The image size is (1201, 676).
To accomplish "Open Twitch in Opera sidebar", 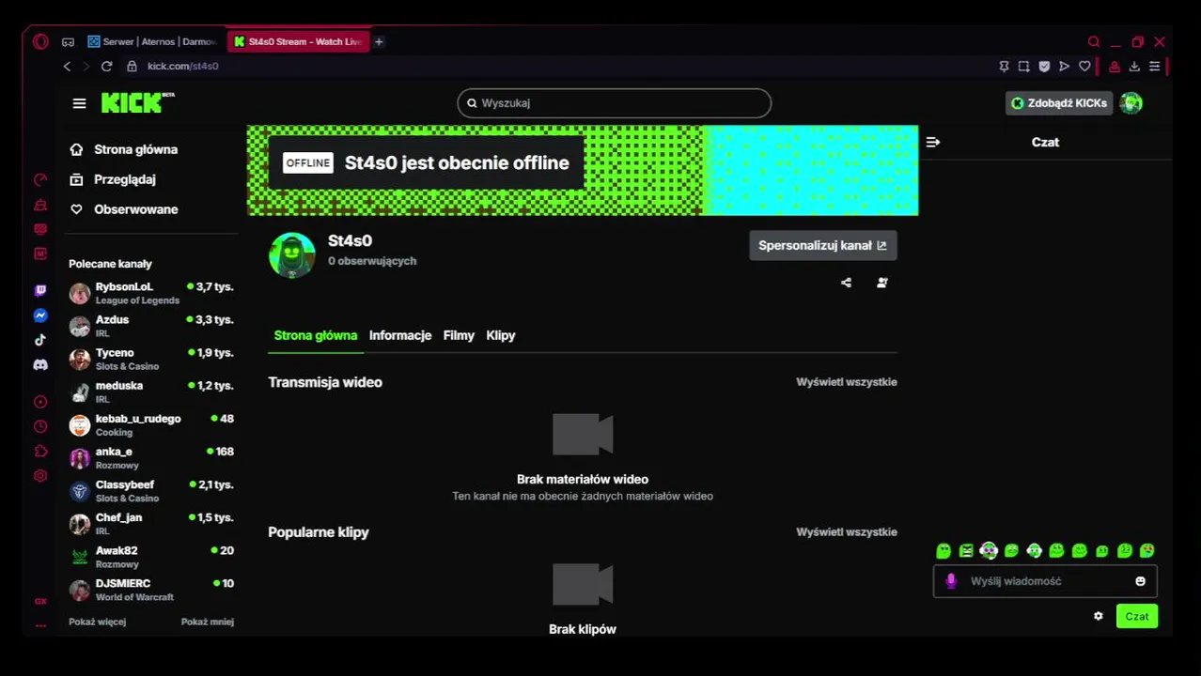I will click(40, 291).
